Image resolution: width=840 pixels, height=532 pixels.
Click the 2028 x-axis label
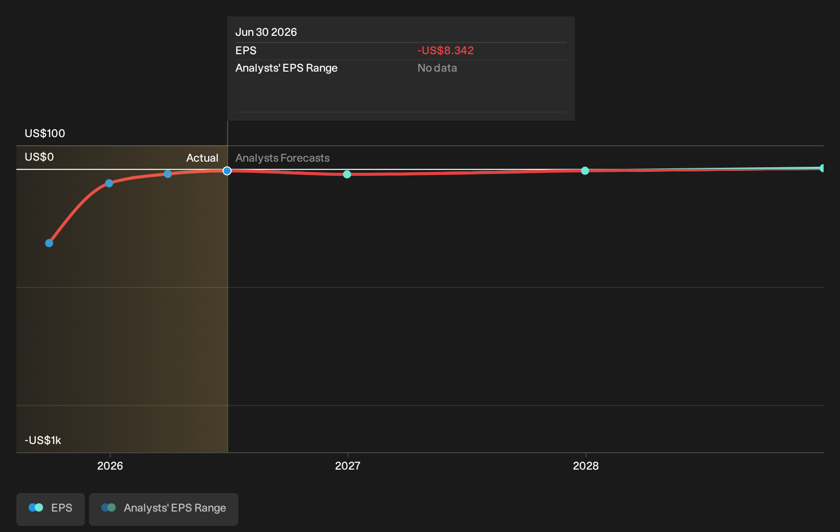click(586, 465)
